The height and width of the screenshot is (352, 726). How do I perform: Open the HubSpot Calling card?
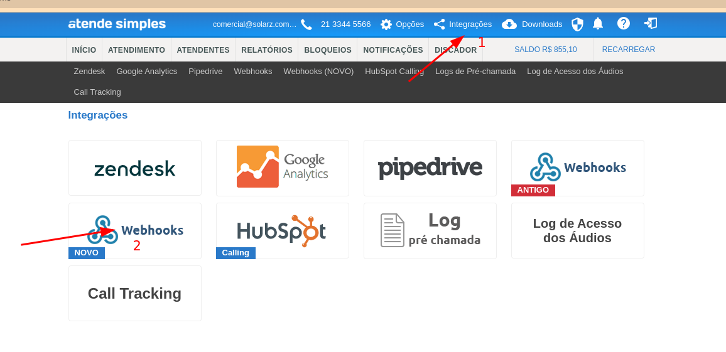tap(283, 231)
